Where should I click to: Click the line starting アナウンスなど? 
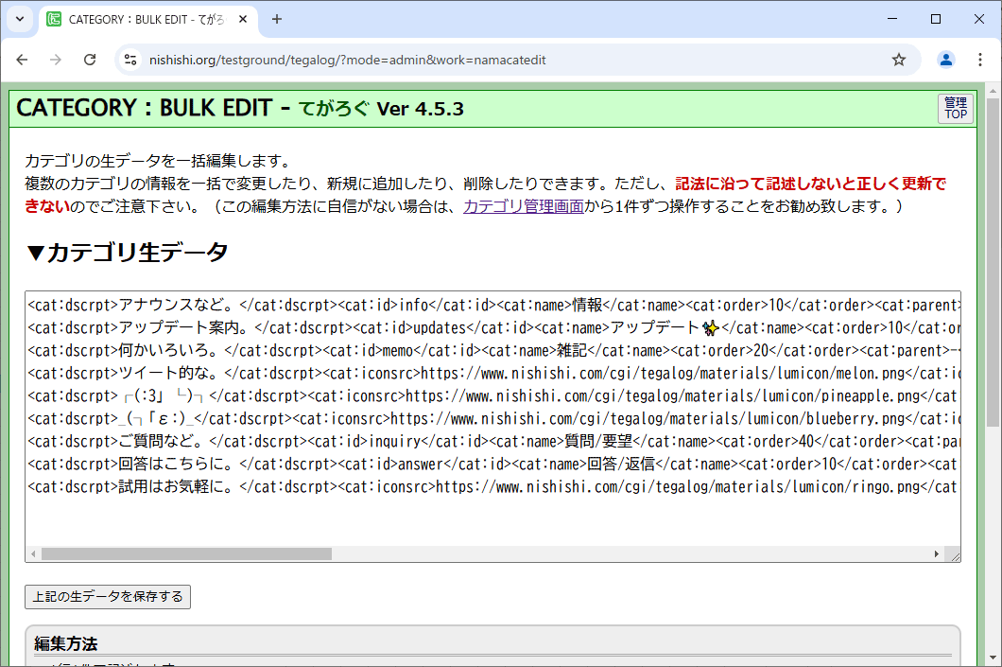494,305
